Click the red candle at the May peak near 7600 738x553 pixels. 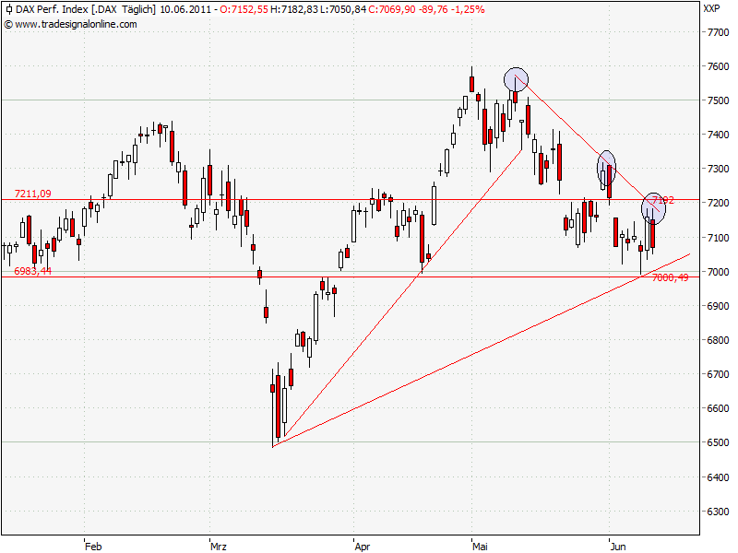(x=471, y=84)
